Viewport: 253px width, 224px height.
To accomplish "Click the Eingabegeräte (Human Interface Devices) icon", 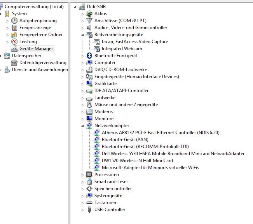I will (89, 77).
